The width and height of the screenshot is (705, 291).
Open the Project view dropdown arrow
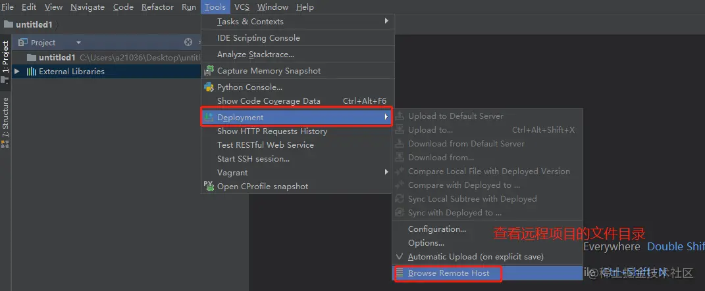tap(79, 43)
